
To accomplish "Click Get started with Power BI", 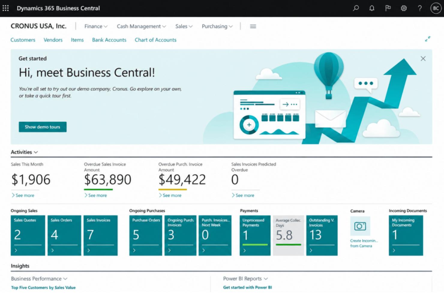I will [x=247, y=287].
